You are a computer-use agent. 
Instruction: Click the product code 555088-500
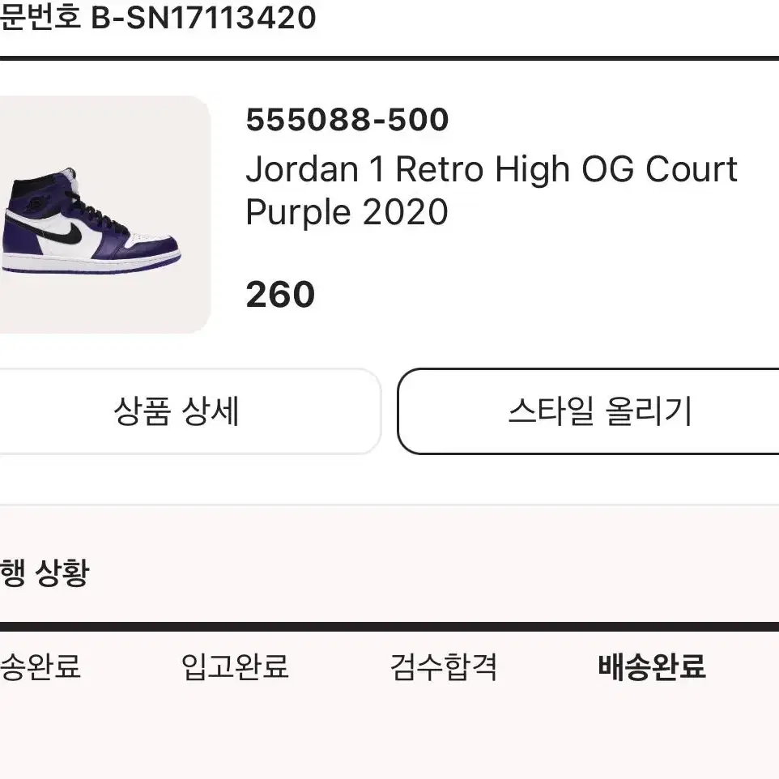click(347, 120)
